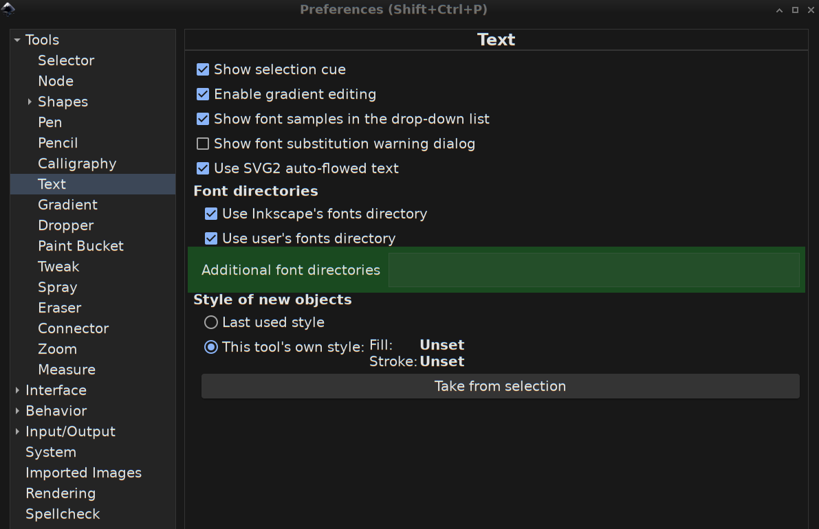The image size is (819, 529).
Task: Open the Rendering preferences page
Action: pos(61,493)
